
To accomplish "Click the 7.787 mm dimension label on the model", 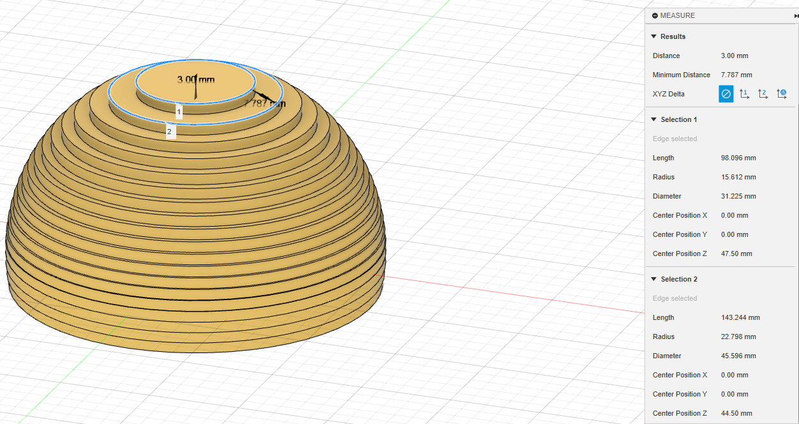I will [264, 103].
